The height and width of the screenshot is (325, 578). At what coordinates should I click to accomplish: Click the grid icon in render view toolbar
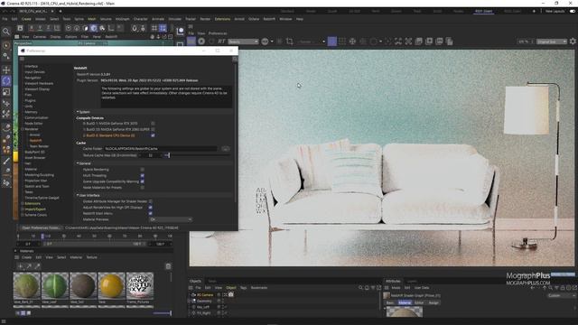[342, 42]
